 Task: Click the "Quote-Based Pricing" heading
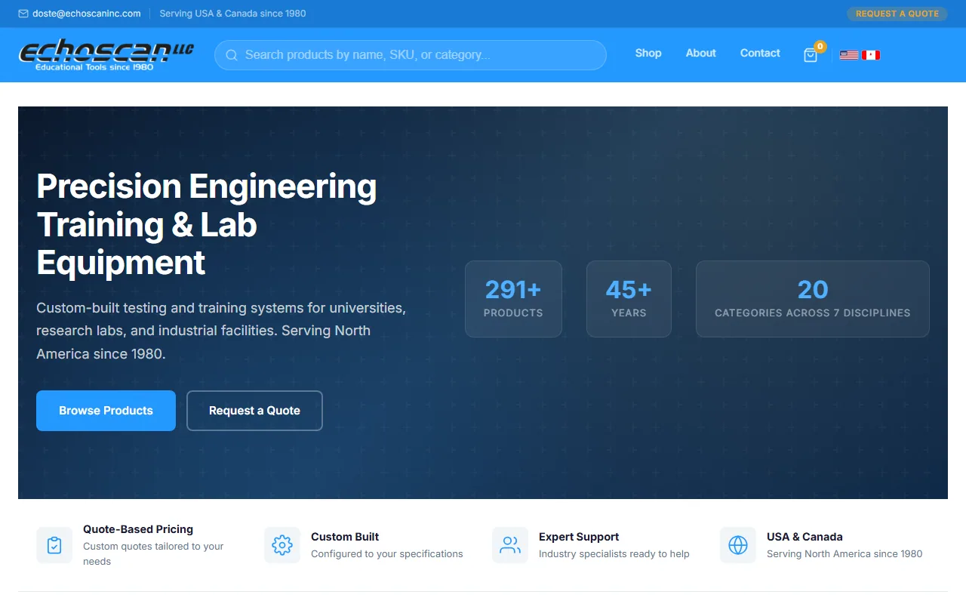(138, 529)
